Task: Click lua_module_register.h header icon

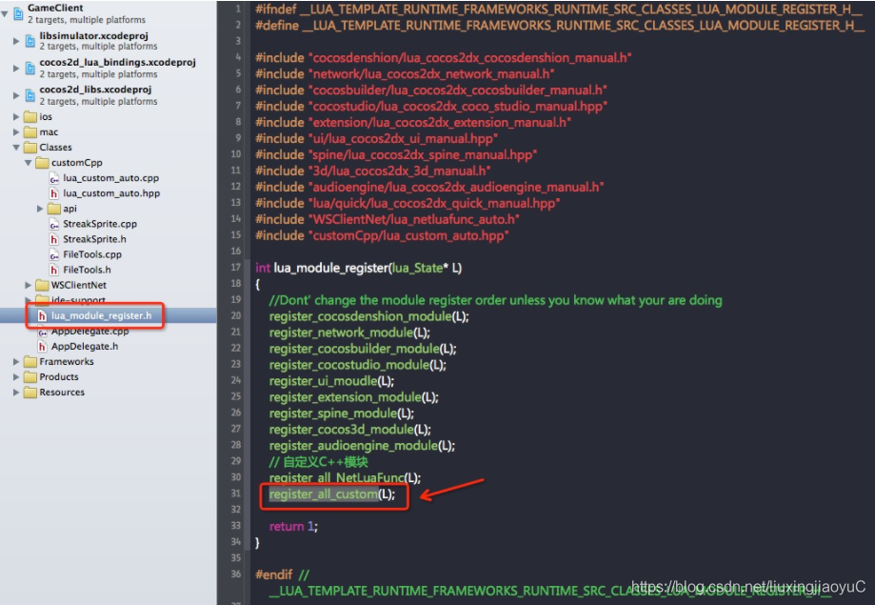Action: 42,315
